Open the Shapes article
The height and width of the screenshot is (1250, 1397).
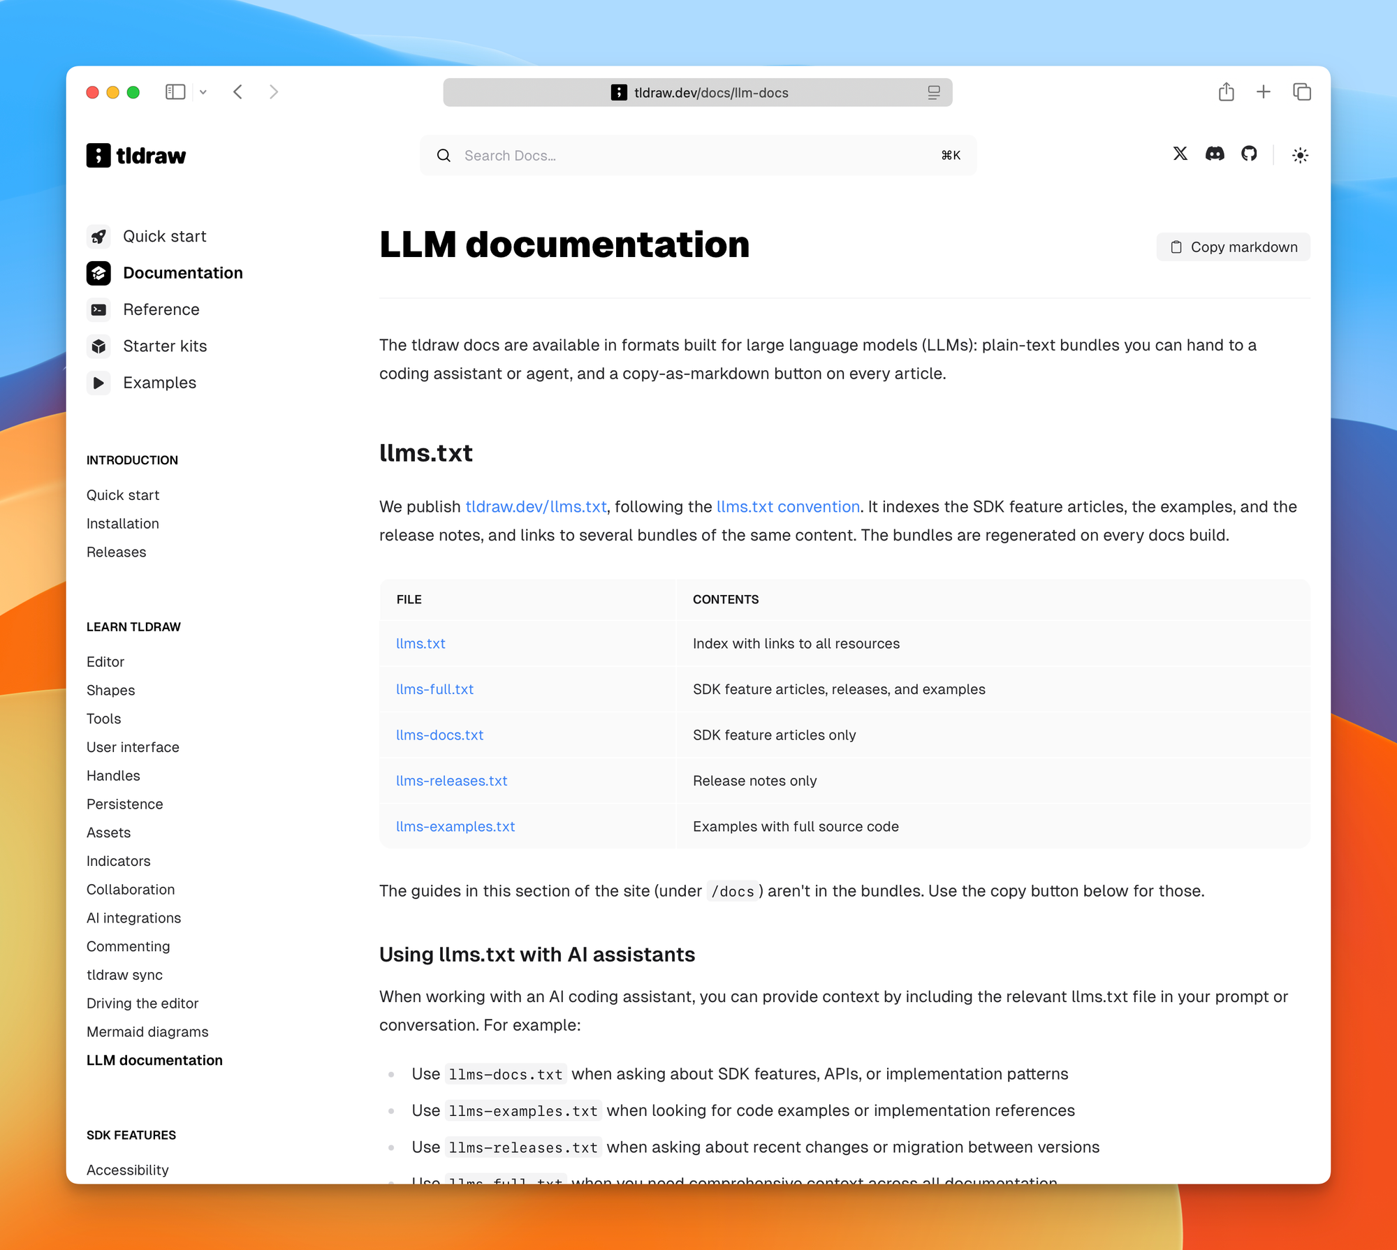tap(111, 691)
